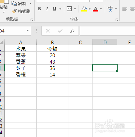Open phonetic guide dropdown arrow
This screenshot has width=135, height=137.
point(116,9)
